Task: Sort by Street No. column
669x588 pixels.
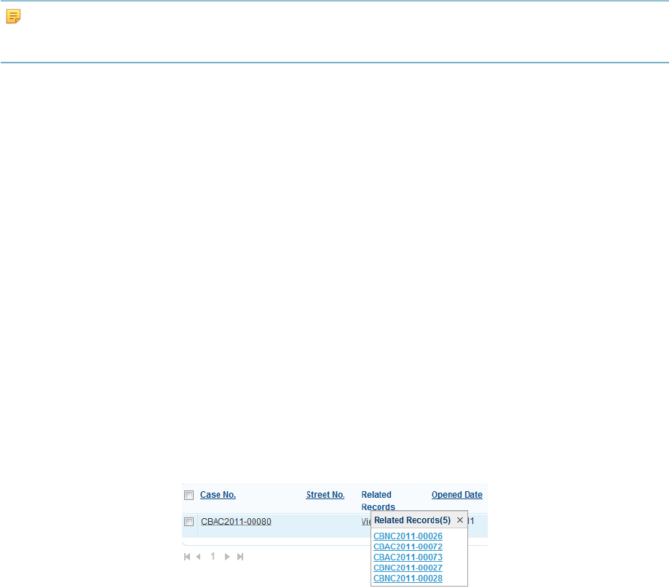Action: [325, 495]
